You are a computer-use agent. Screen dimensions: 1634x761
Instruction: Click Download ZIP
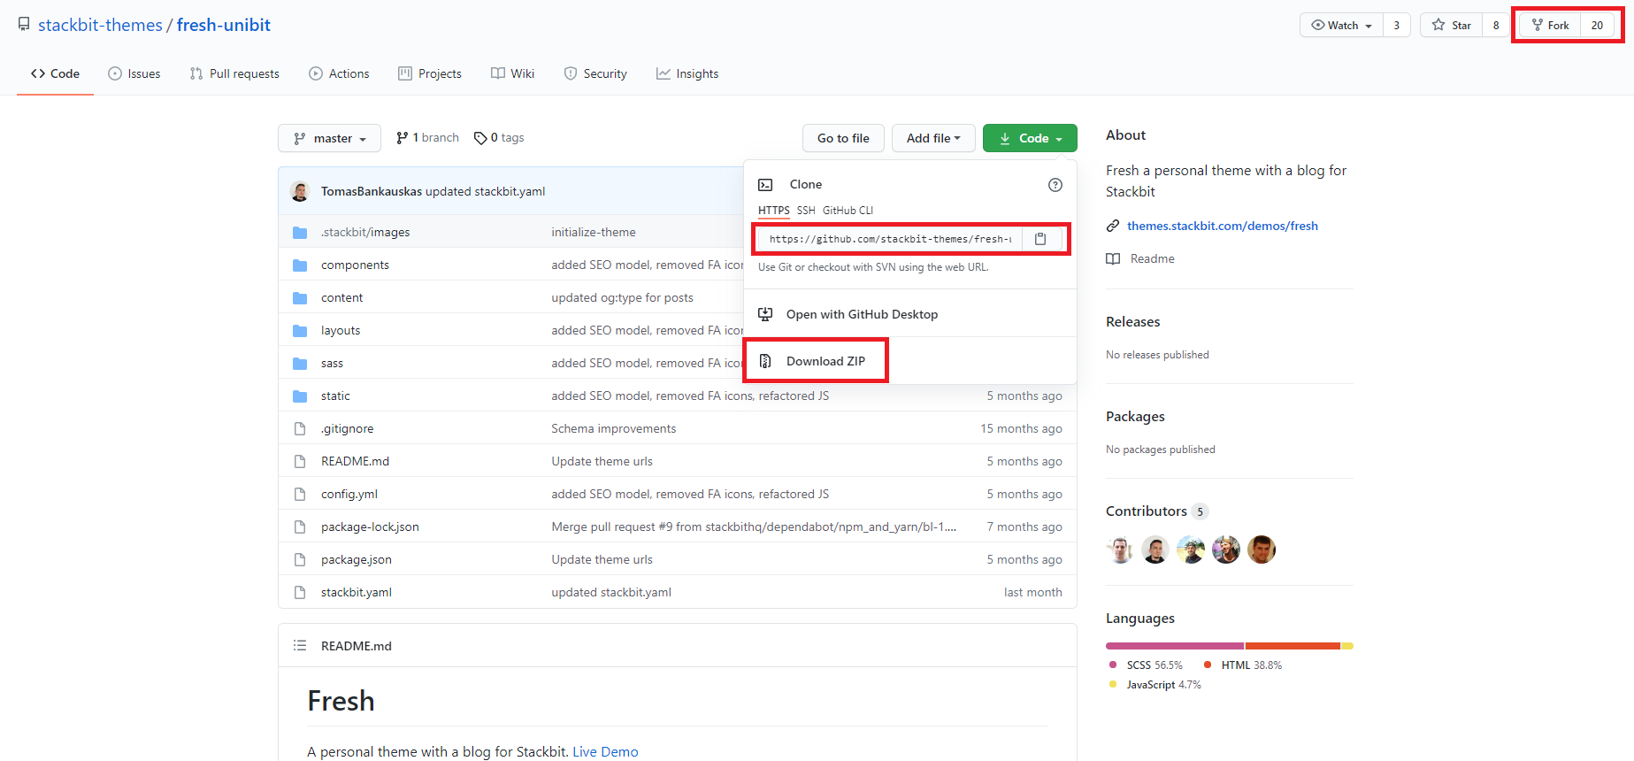[x=825, y=361]
